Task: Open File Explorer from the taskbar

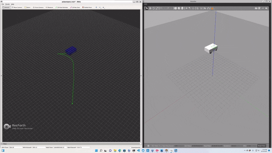Action: pyautogui.click(x=115, y=150)
